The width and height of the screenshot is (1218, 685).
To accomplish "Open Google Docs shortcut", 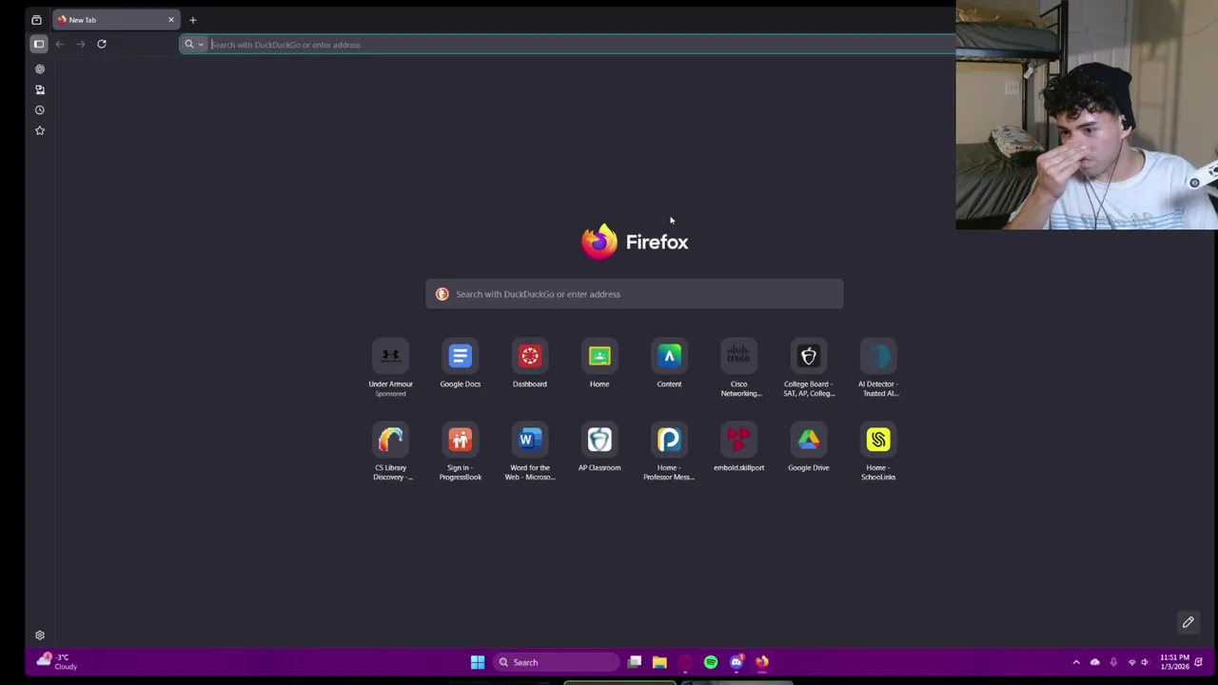I will 460,365.
